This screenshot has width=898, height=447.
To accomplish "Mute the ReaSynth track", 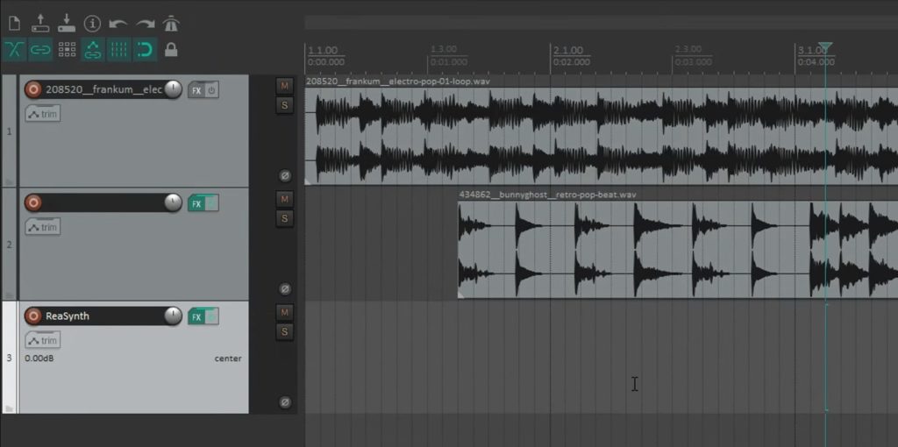I will pyautogui.click(x=285, y=313).
